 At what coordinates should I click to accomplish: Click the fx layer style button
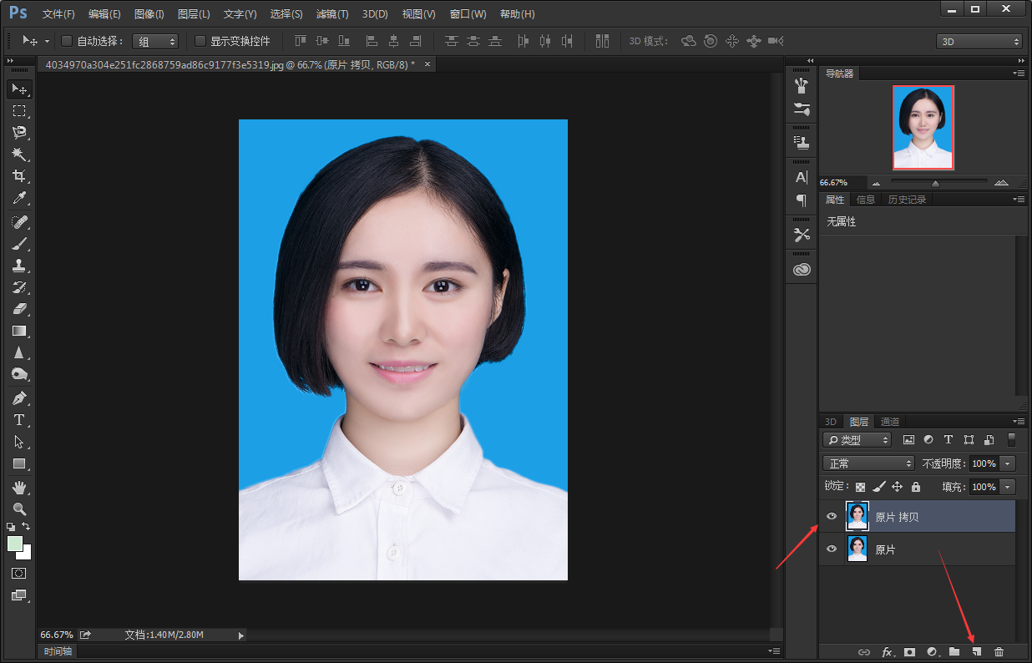click(888, 651)
